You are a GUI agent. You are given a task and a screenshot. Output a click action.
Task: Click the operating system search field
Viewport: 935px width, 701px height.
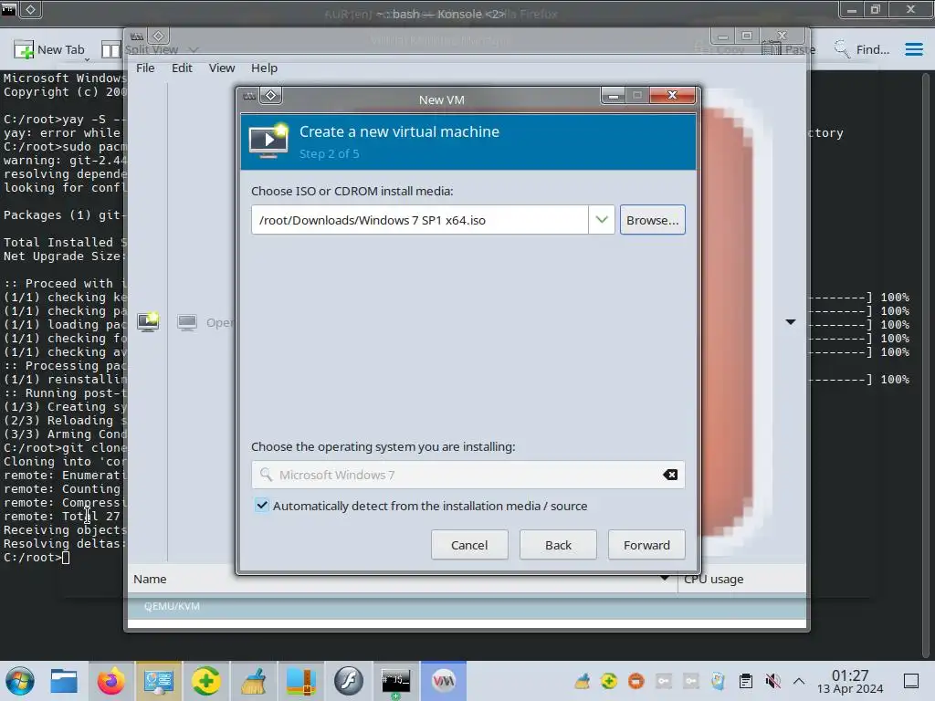(468, 475)
